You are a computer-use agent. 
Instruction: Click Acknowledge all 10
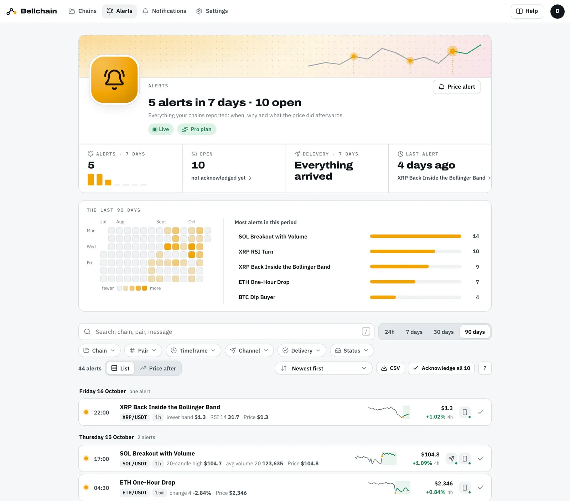click(441, 368)
